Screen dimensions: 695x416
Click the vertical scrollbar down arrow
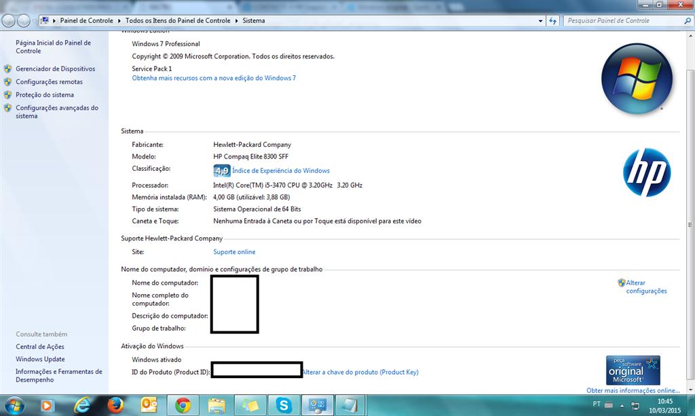(690, 390)
